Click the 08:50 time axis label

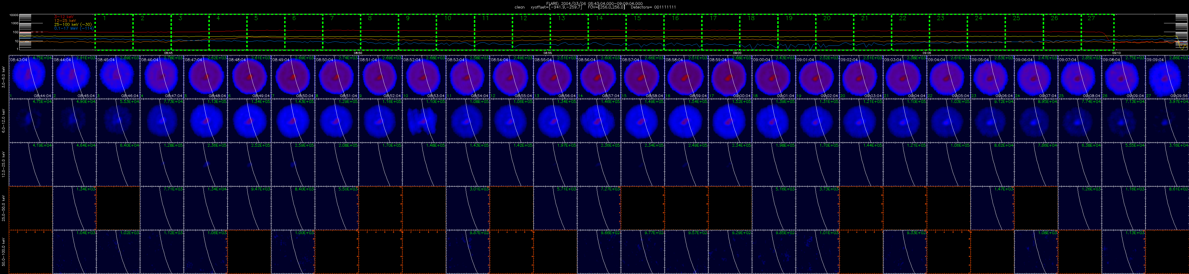pyautogui.click(x=358, y=53)
